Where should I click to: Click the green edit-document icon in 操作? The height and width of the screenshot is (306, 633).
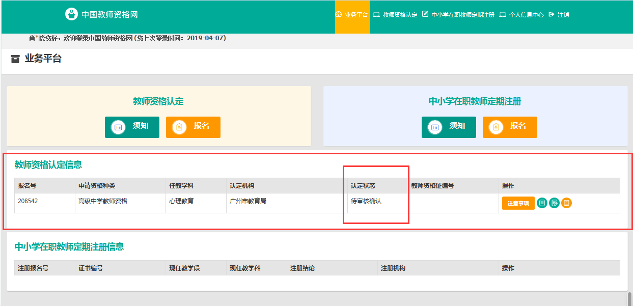[x=555, y=203]
